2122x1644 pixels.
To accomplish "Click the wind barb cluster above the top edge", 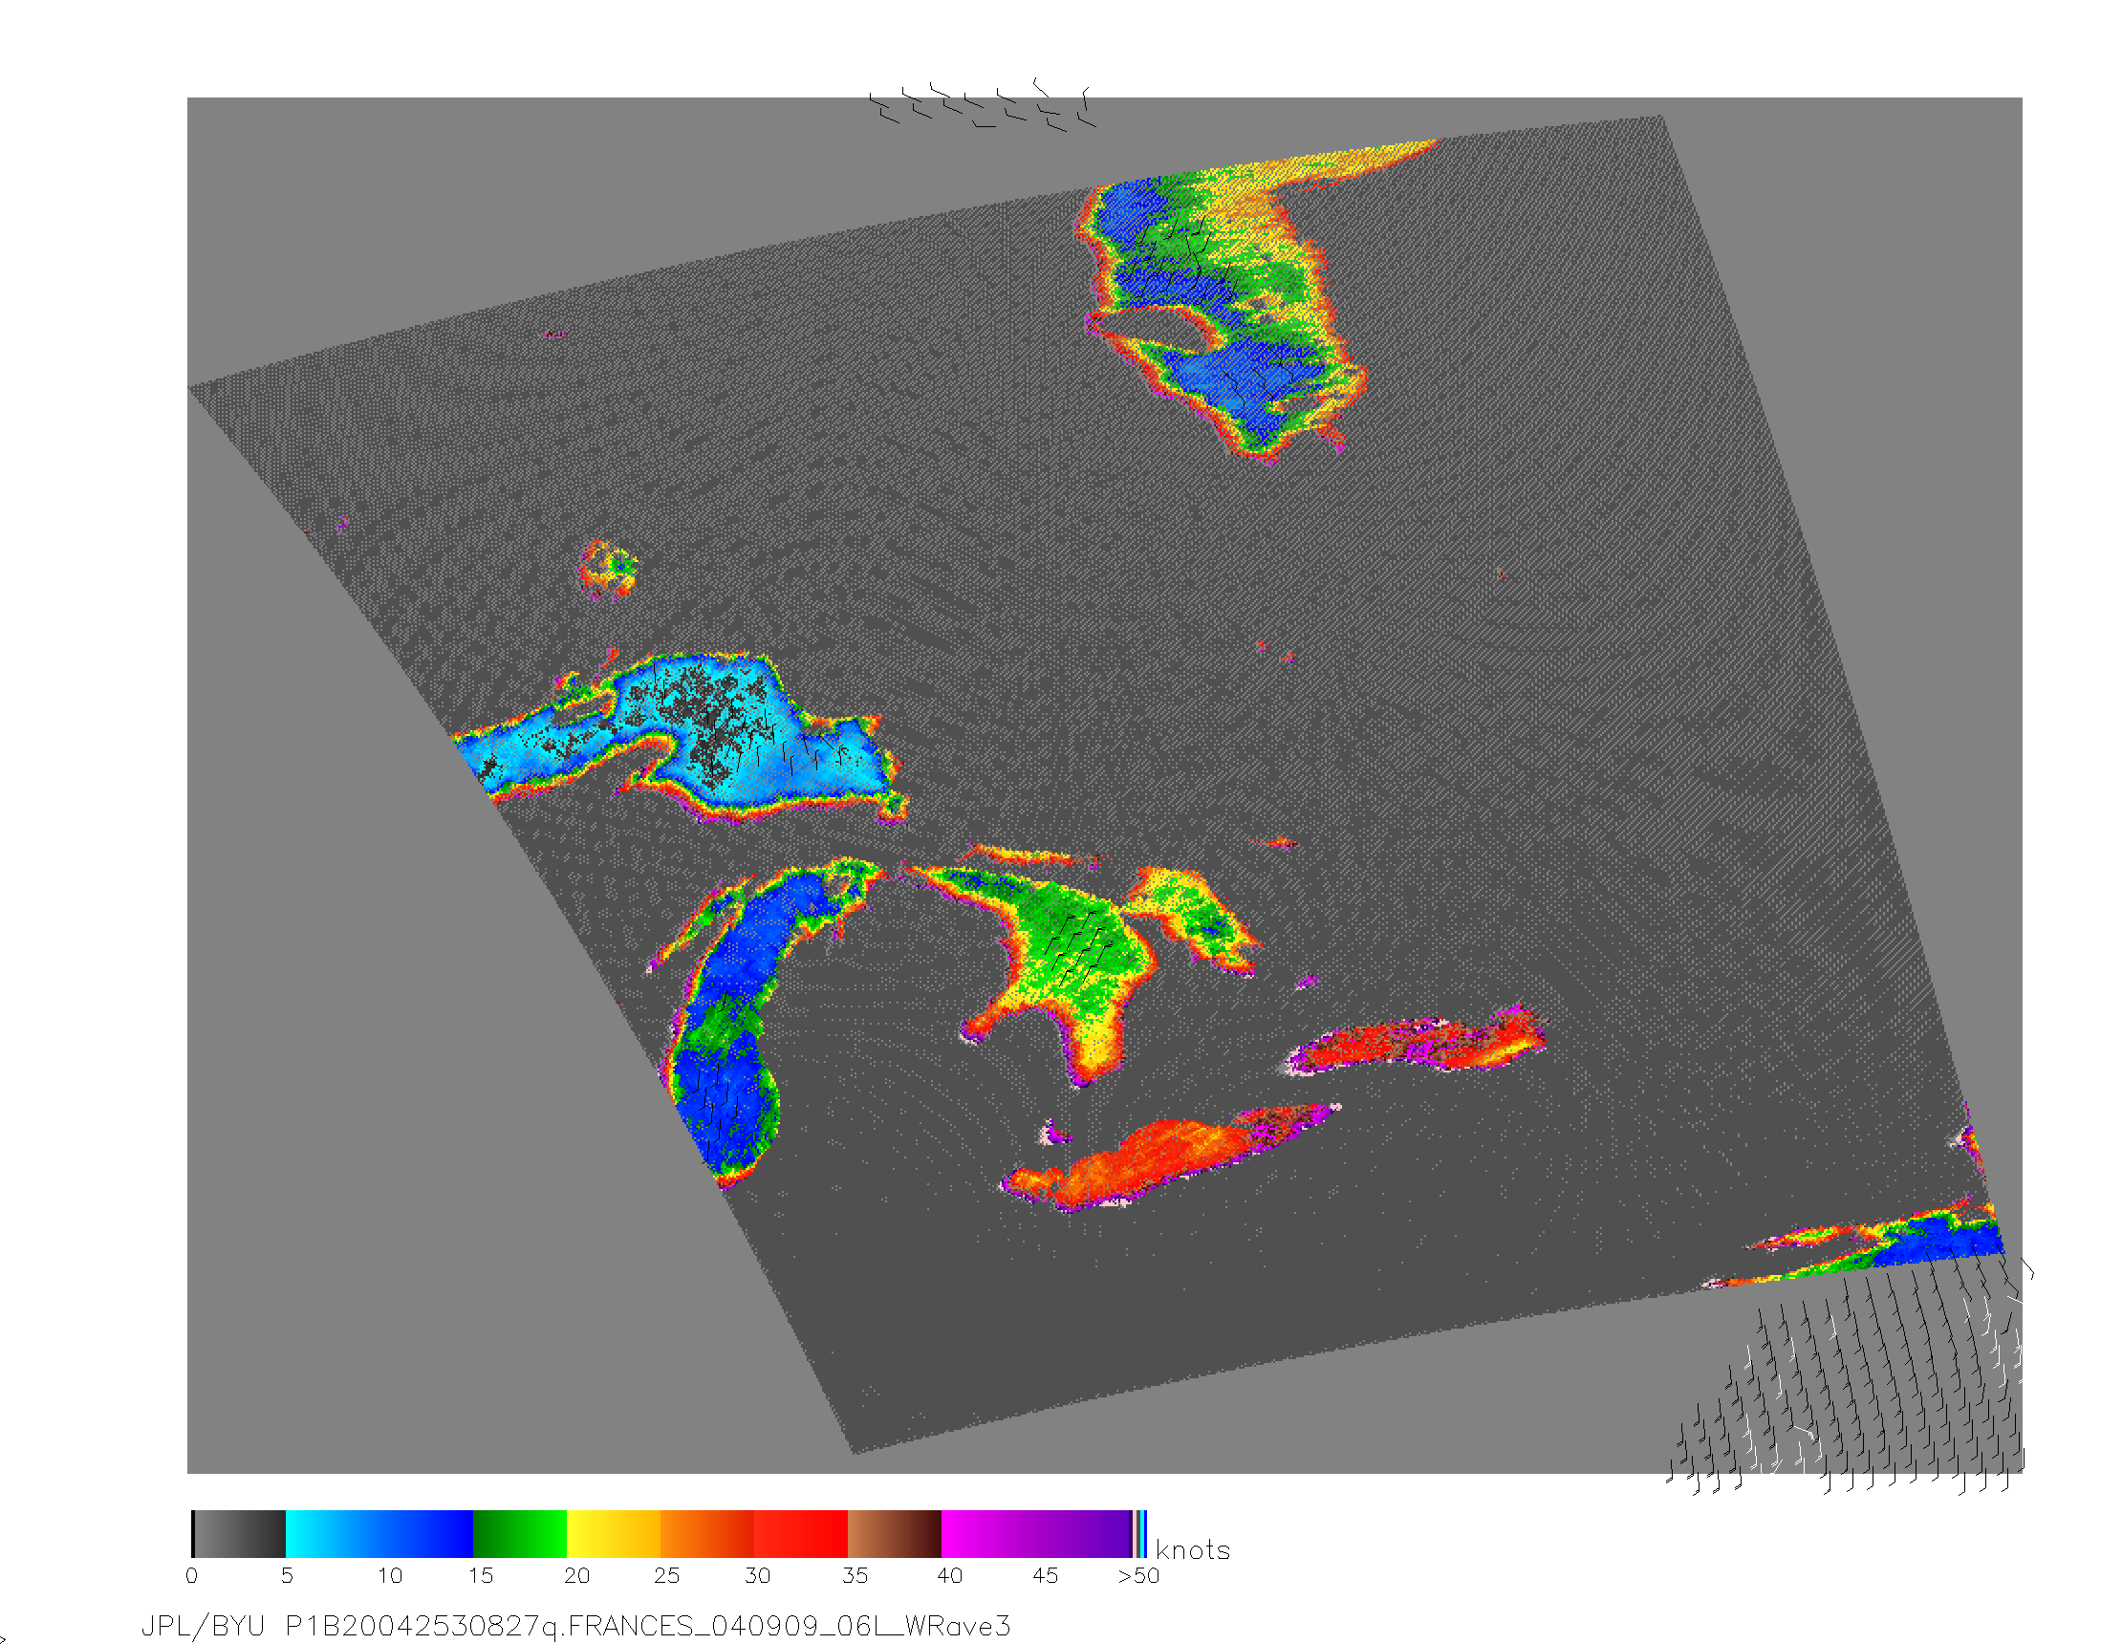I will [982, 105].
